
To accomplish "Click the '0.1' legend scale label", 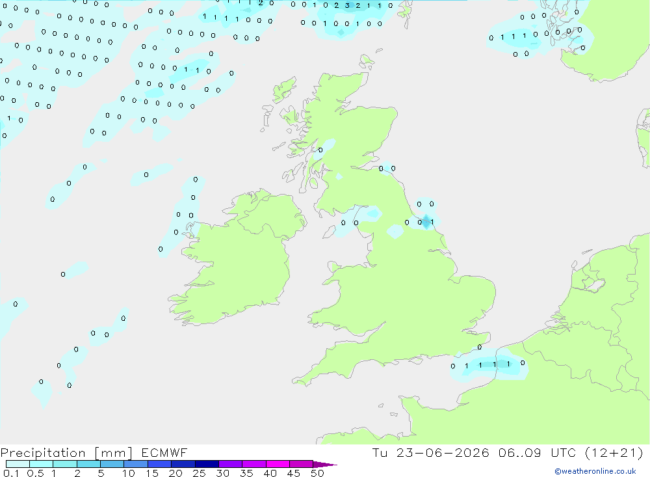I will (x=11, y=473).
